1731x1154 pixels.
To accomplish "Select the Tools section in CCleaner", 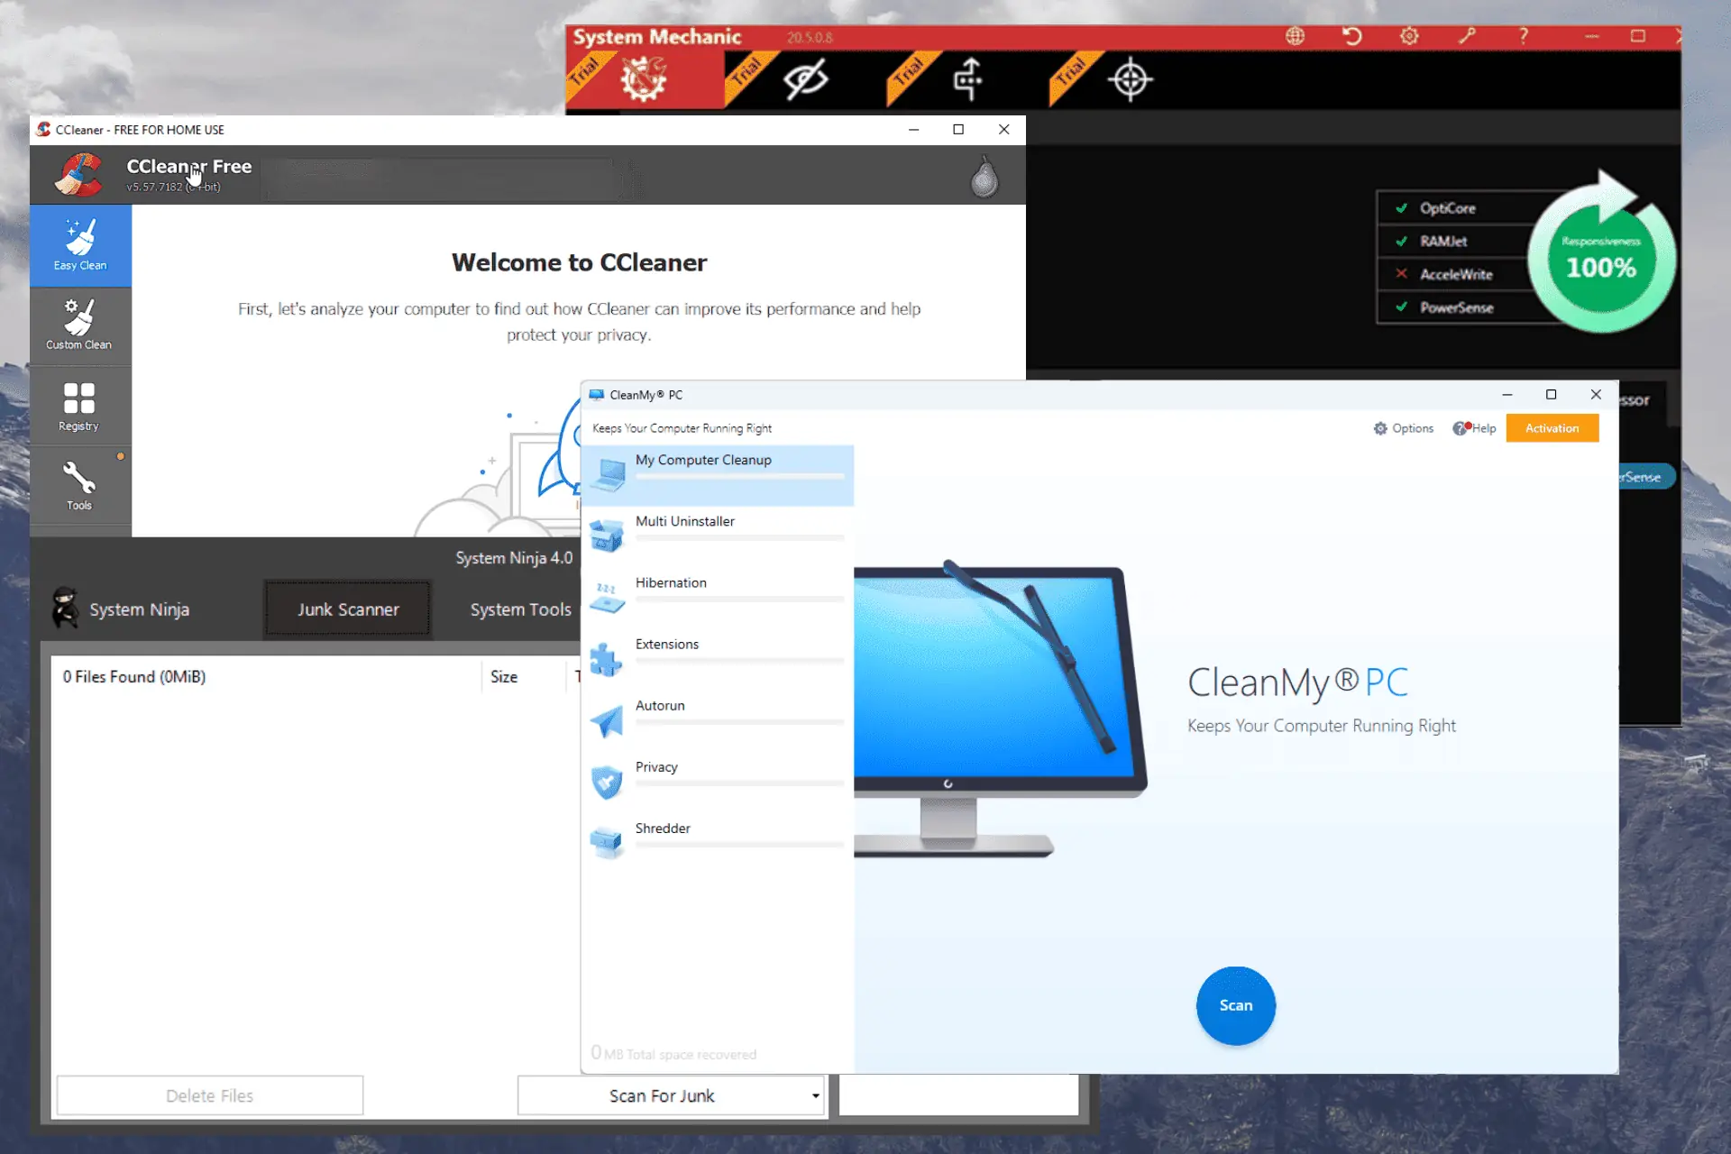I will (x=78, y=483).
